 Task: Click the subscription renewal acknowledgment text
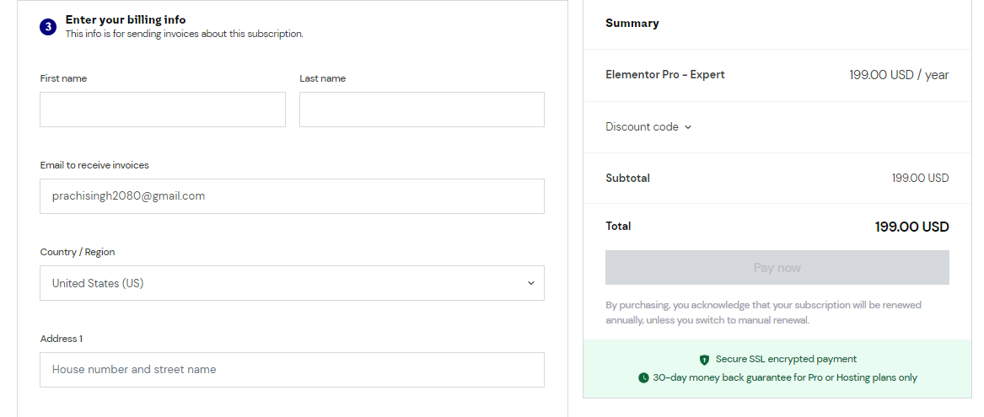tap(763, 313)
